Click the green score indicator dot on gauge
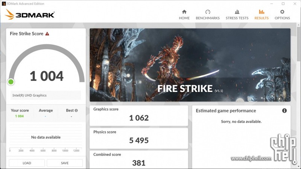The image size is (301, 169). click(11, 82)
